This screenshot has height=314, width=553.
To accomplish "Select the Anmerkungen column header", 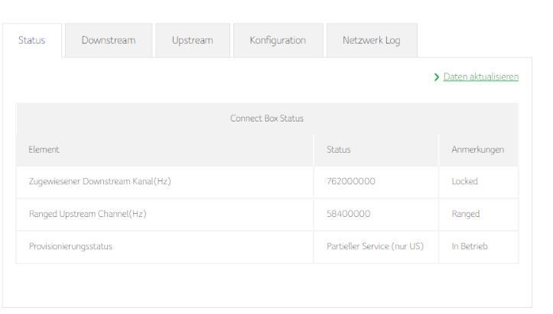I will [x=478, y=151].
